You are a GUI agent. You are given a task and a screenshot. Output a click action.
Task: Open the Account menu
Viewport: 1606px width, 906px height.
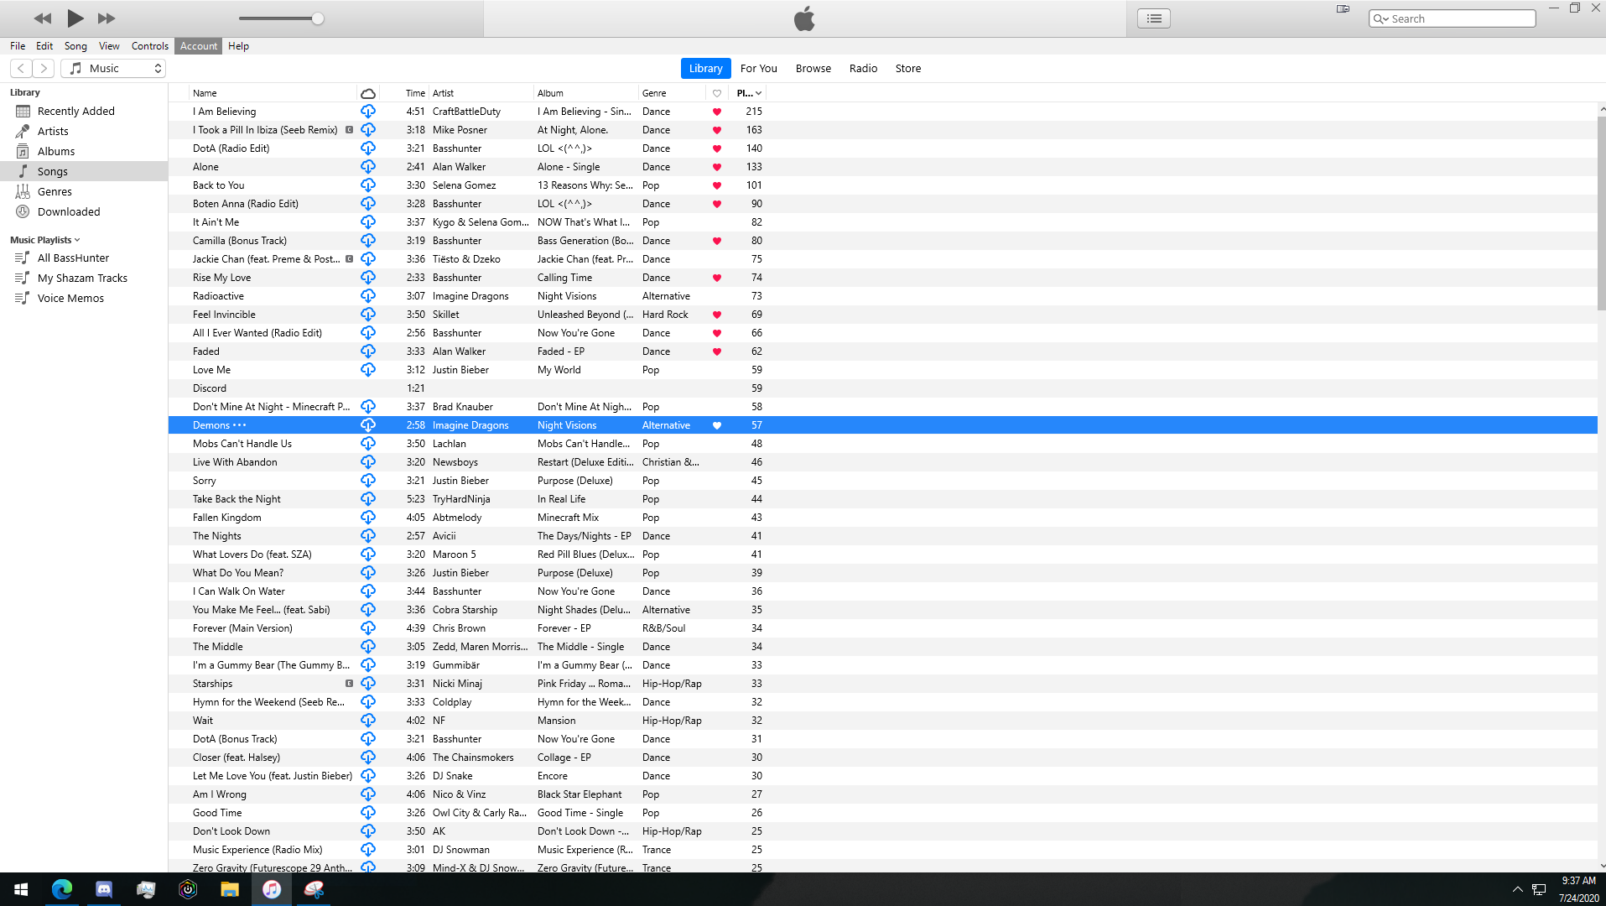(199, 46)
